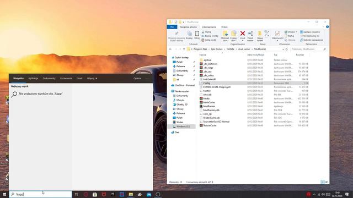Click the Zmień nazwę rename icon
Image resolution: width=353 pixels, height=198 pixels.
pyautogui.click(x=250, y=34)
